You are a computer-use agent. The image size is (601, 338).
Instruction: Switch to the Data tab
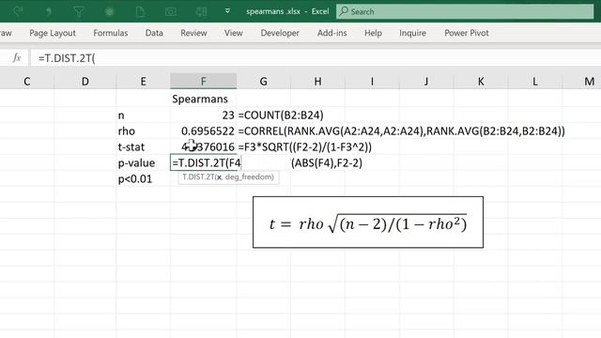click(x=154, y=34)
